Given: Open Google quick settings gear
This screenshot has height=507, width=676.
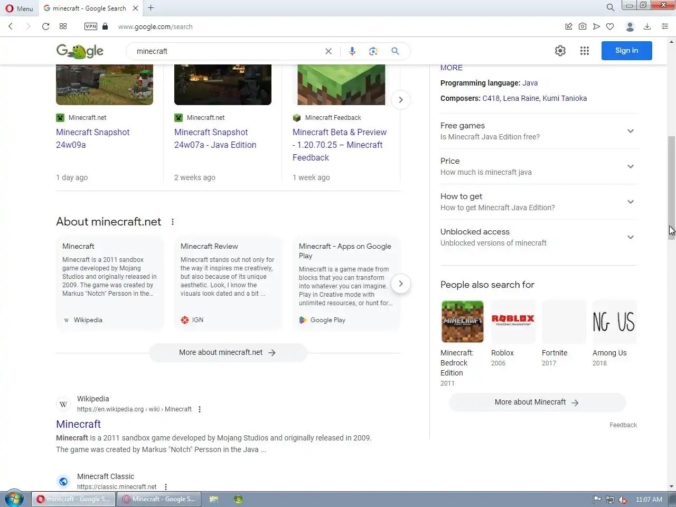Looking at the screenshot, I should (560, 51).
